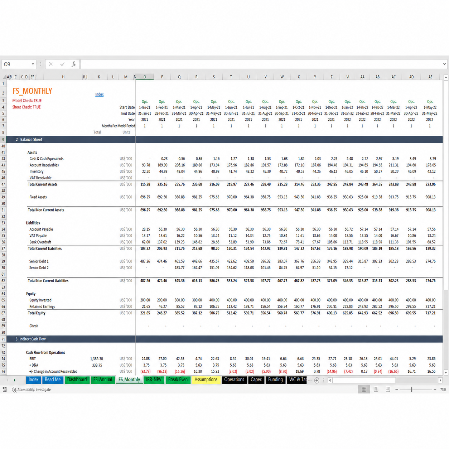The height and width of the screenshot is (449, 449).
Task: Click the zoom in plus icon
Action: [435, 390]
